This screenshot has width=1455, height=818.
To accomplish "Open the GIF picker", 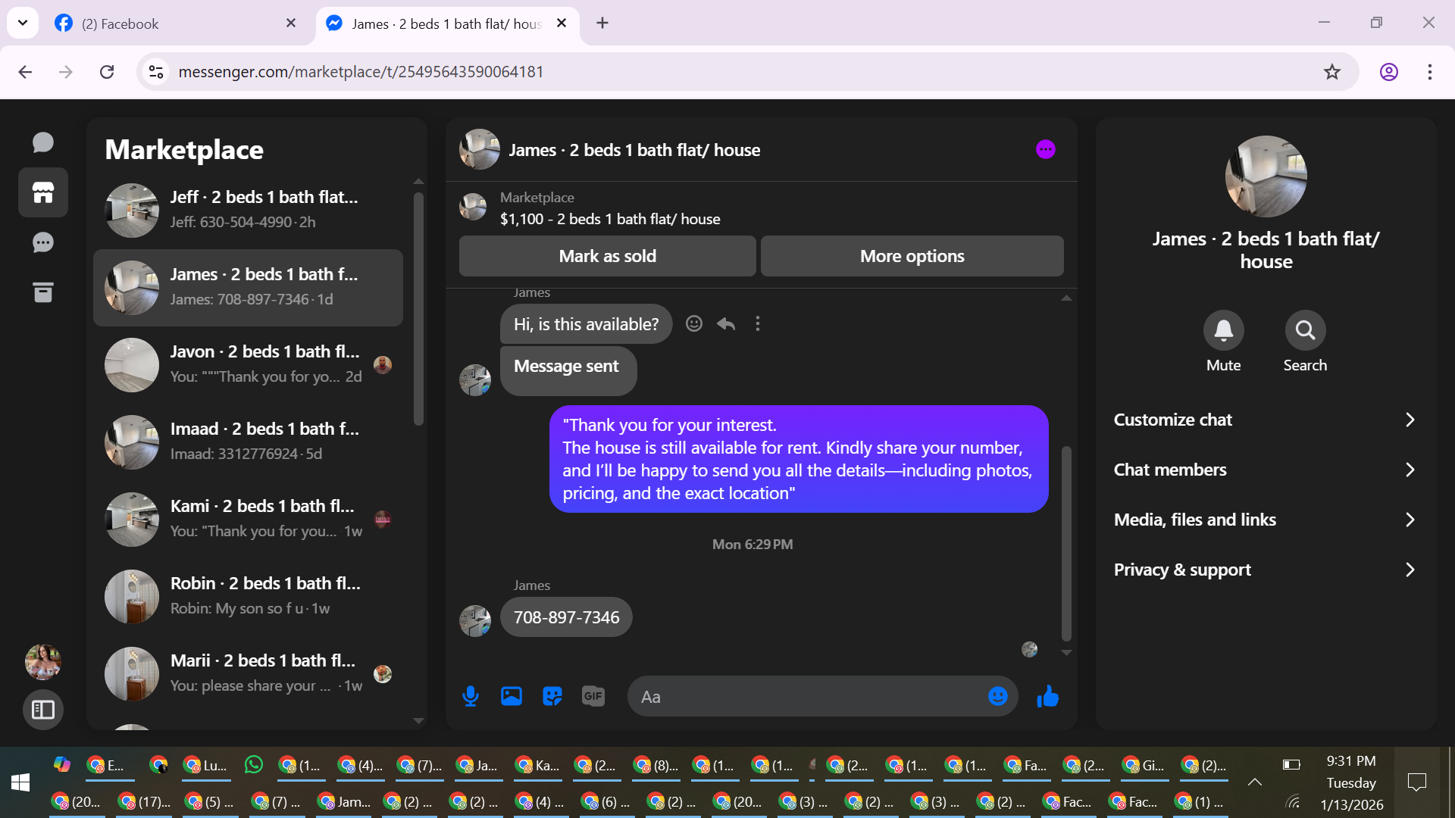I will coord(593,696).
